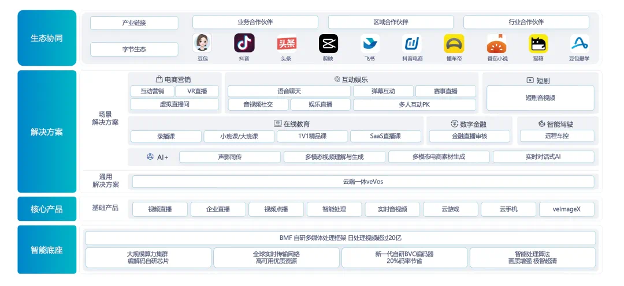Image resolution: width=624 pixels, height=286 pixels.
Task: Choose 弹幕互动 box
Action: pyautogui.click(x=383, y=91)
